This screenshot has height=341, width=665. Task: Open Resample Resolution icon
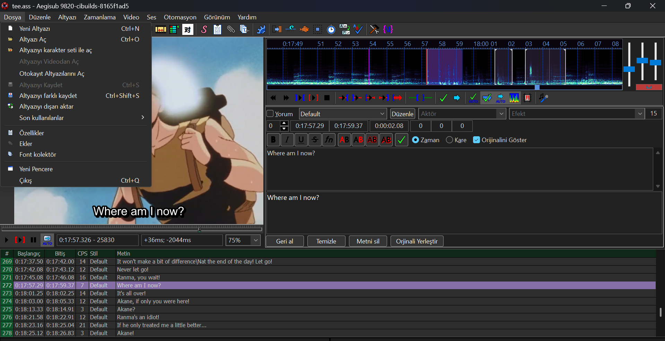pyautogui.click(x=317, y=29)
